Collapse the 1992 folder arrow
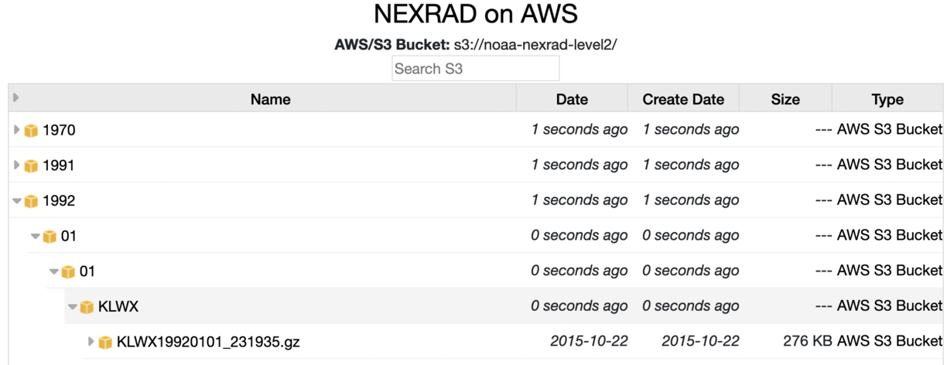 [x=17, y=201]
